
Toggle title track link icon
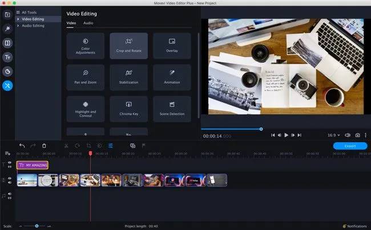pos(10,167)
